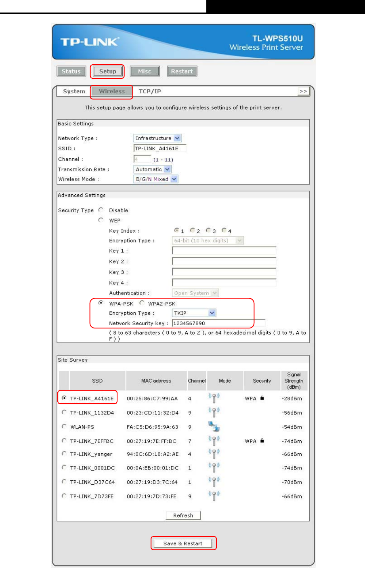Click the antenna mode icon for TP-LINK_A4161E
Image resolution: width=365 pixels, height=568 pixels.
[214, 398]
